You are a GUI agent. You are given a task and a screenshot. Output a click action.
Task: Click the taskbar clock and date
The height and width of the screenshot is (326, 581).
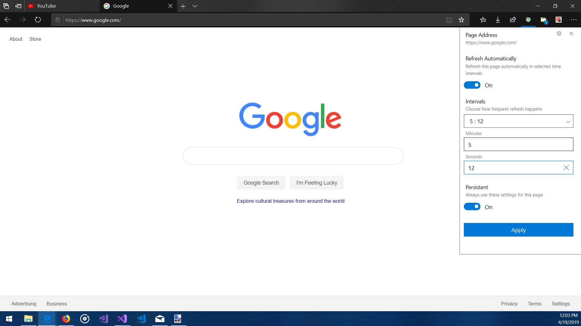[568, 319]
